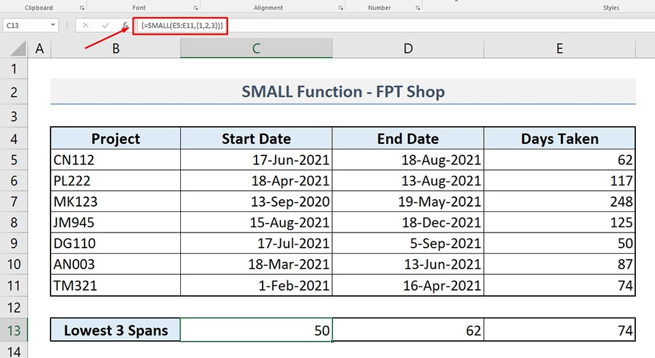Select row 9 header
This screenshot has width=655, height=358.
pyautogui.click(x=14, y=243)
